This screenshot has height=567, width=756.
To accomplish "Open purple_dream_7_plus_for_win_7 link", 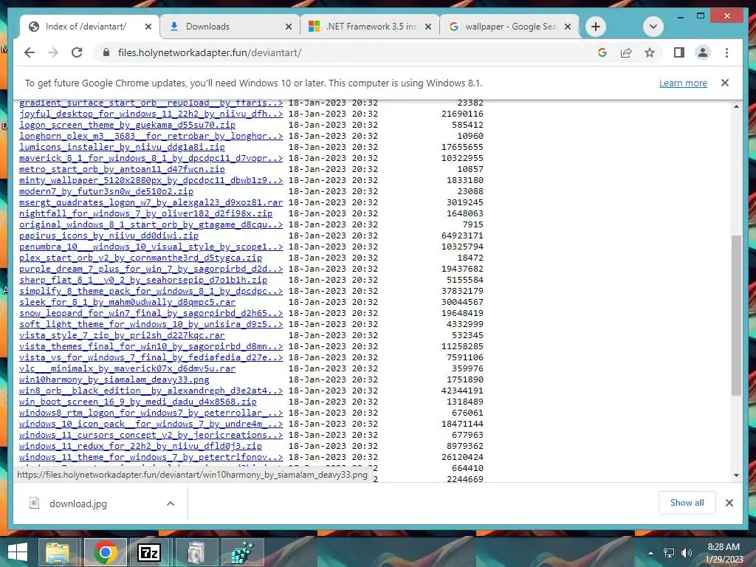I will coord(151,269).
